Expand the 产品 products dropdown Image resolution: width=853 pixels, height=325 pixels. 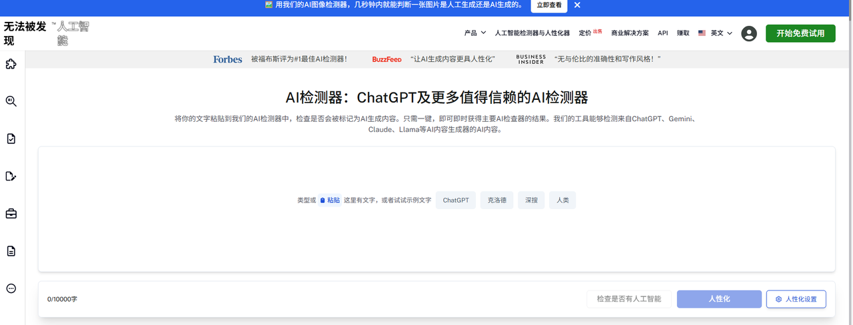pyautogui.click(x=475, y=33)
